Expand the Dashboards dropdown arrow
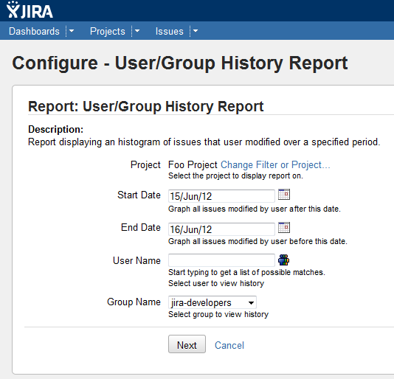The image size is (394, 379). [72, 31]
